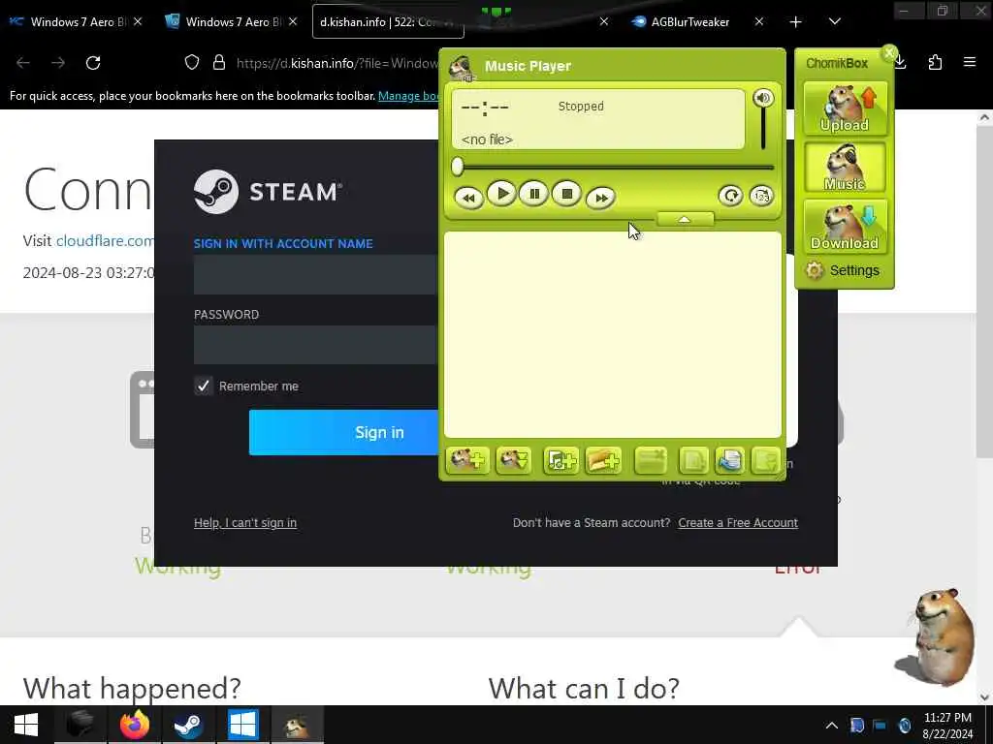Add files from Chomik with hamster plus icon
This screenshot has height=744, width=993.
click(x=467, y=460)
